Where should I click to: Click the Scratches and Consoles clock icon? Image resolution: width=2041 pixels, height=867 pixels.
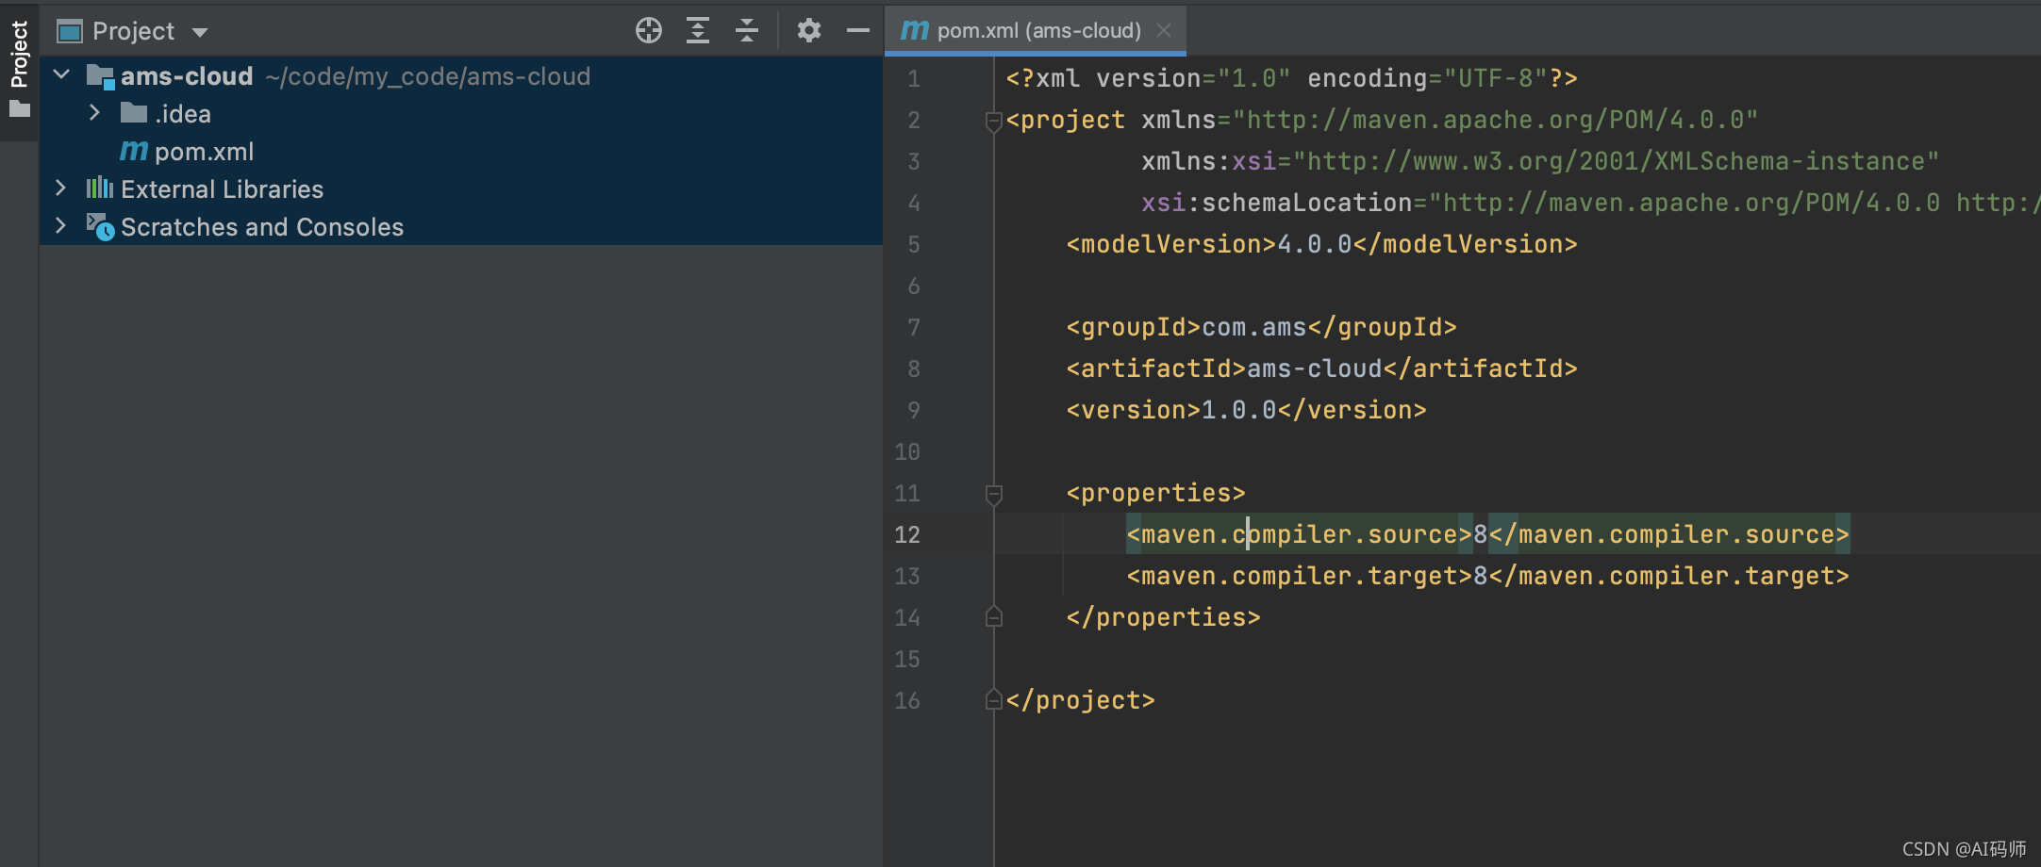[x=100, y=227]
